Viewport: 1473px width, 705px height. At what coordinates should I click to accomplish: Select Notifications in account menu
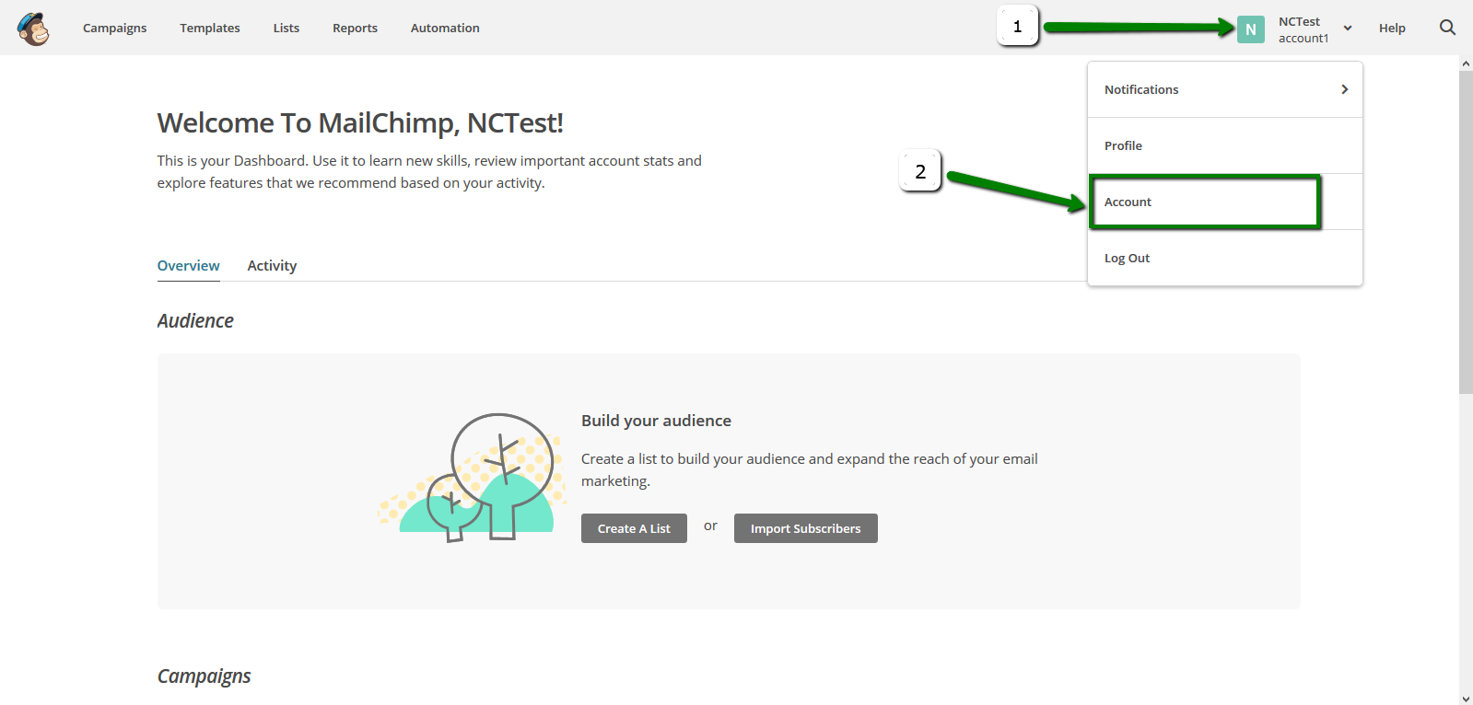point(1225,89)
